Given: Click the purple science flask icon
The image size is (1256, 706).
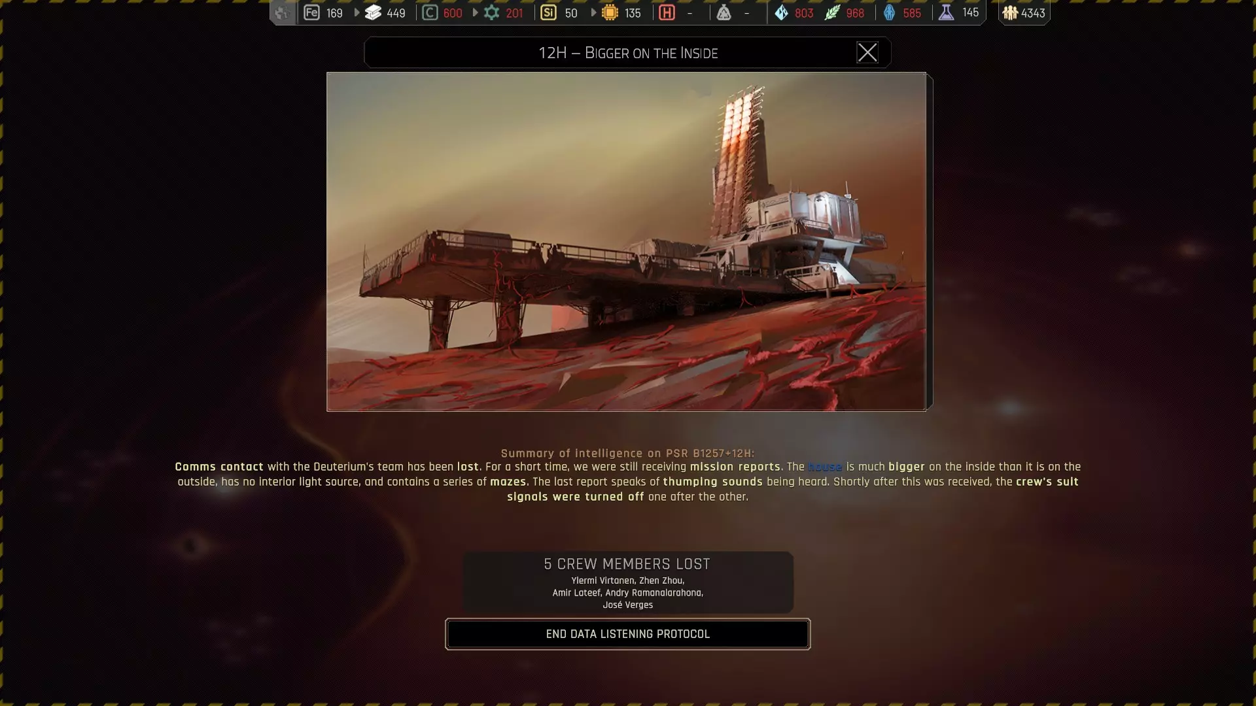Looking at the screenshot, I should coord(946,12).
